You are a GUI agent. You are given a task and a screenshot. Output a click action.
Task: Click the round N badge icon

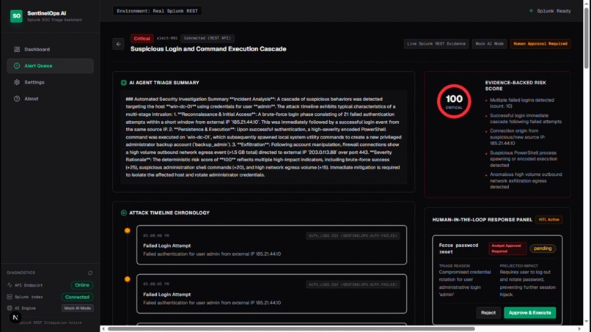coord(15,317)
